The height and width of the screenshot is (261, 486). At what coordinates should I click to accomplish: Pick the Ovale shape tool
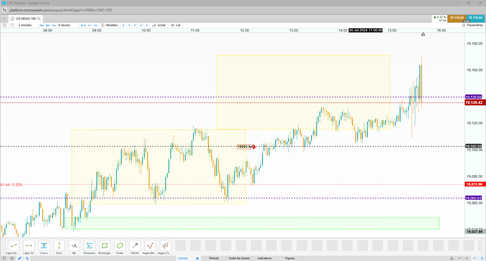(120, 247)
